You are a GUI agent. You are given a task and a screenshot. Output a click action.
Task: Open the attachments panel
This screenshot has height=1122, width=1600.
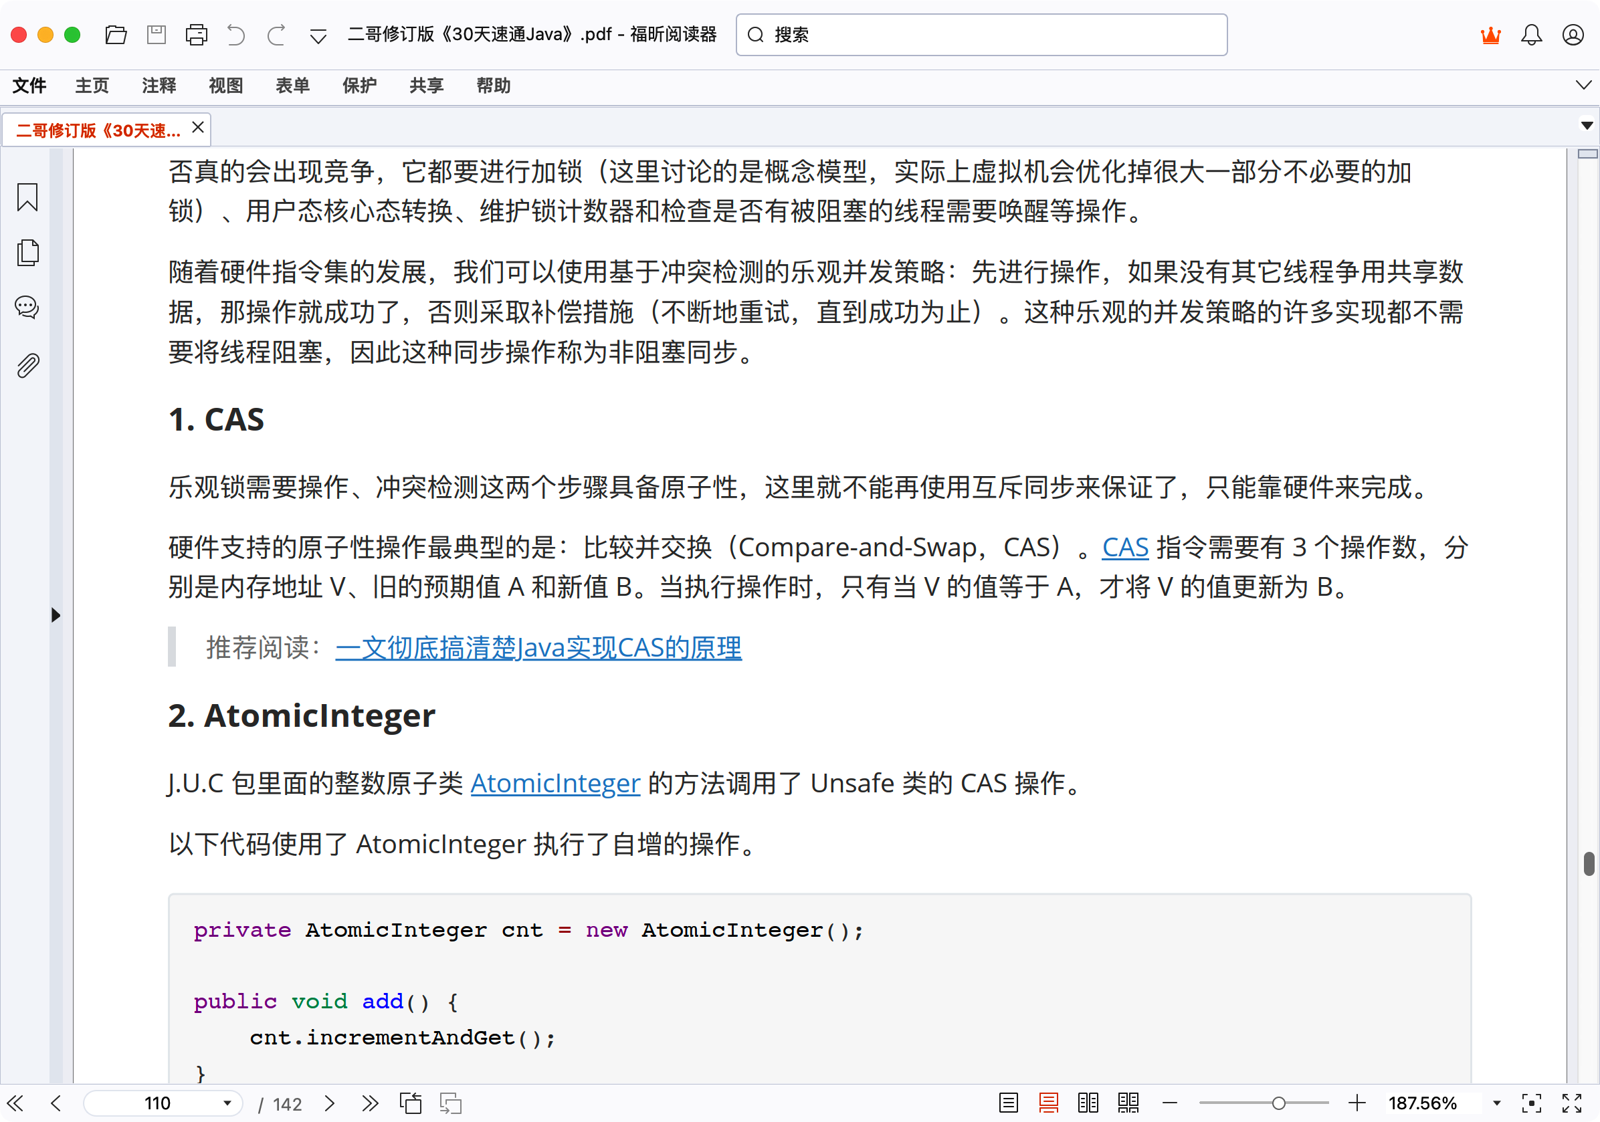(x=27, y=364)
